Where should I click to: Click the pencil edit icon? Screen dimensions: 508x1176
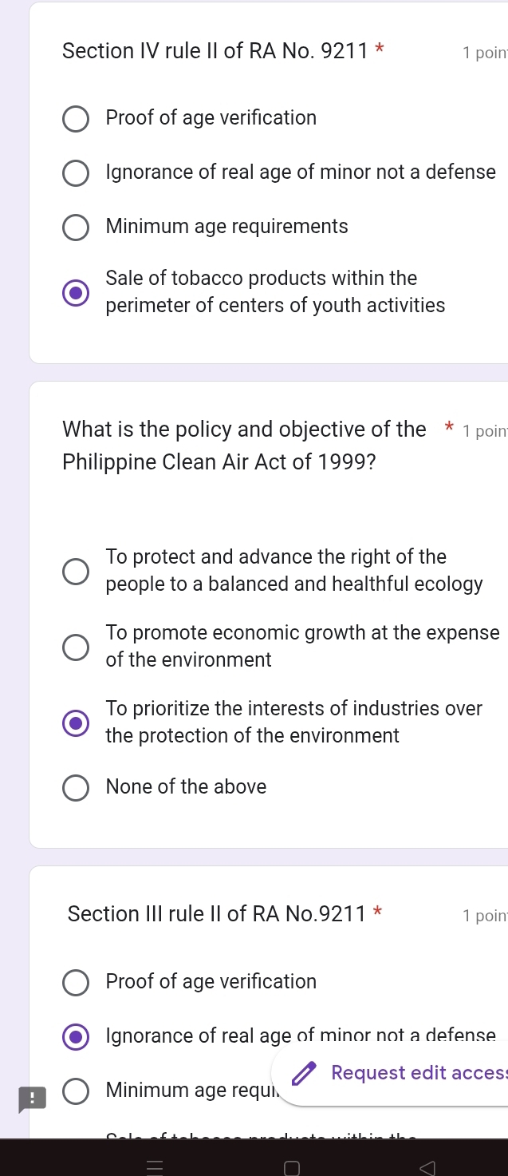(x=303, y=1074)
